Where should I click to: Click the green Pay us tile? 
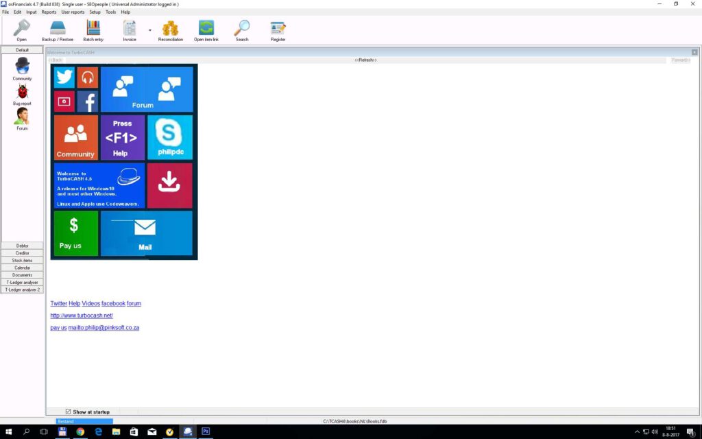click(x=75, y=233)
